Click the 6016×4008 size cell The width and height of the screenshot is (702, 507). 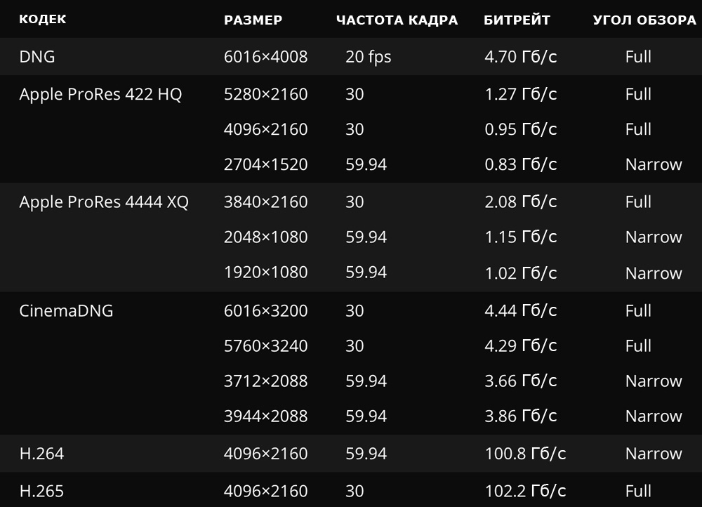(x=265, y=57)
